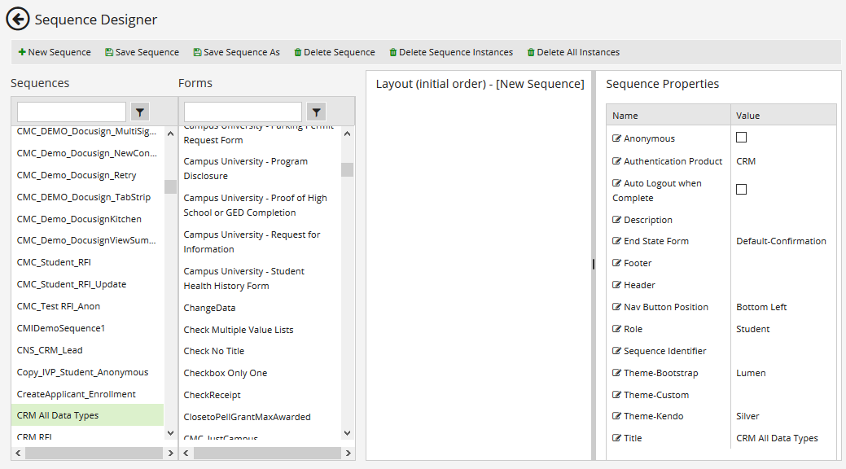Click the pencil icon next to Anonymous property
846x469 pixels.
(616, 138)
